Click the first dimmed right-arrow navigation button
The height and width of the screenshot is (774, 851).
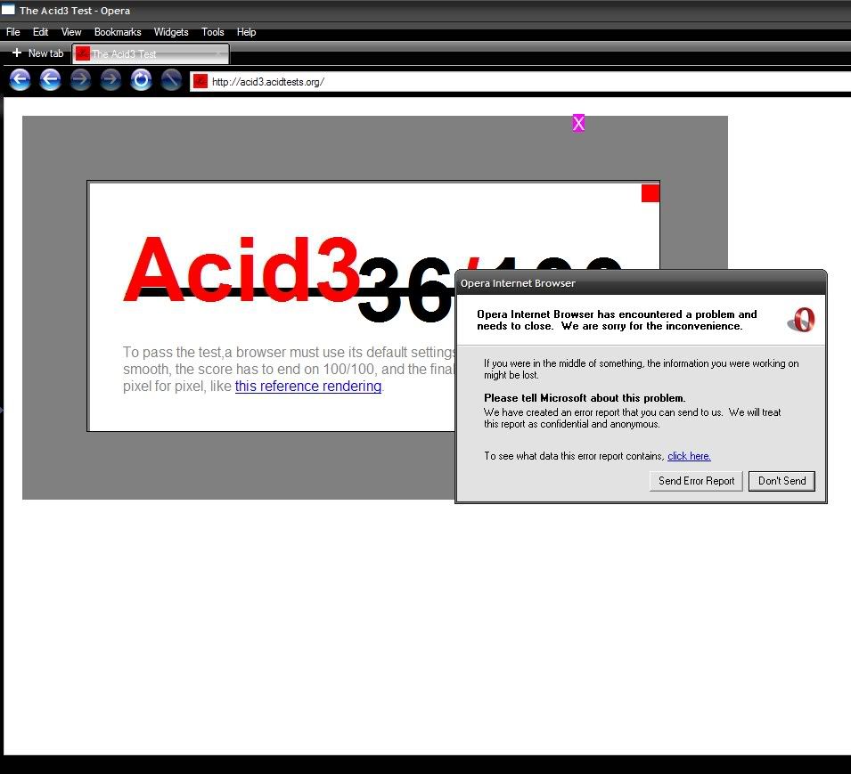pos(80,80)
